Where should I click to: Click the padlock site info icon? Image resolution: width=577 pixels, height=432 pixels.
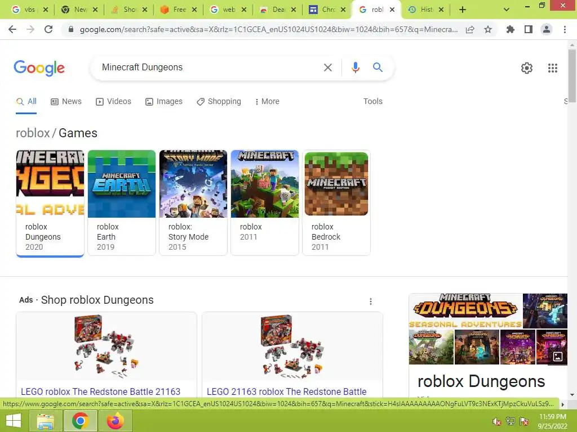point(70,29)
